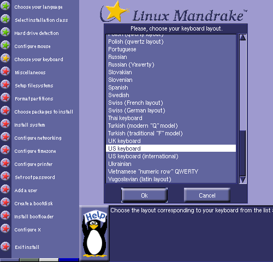Click the scrollbar thumb of the layout list

[x=242, y=153]
